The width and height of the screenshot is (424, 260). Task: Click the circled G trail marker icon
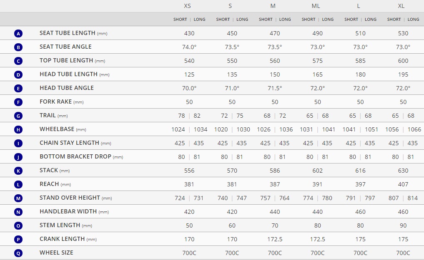[18, 116]
